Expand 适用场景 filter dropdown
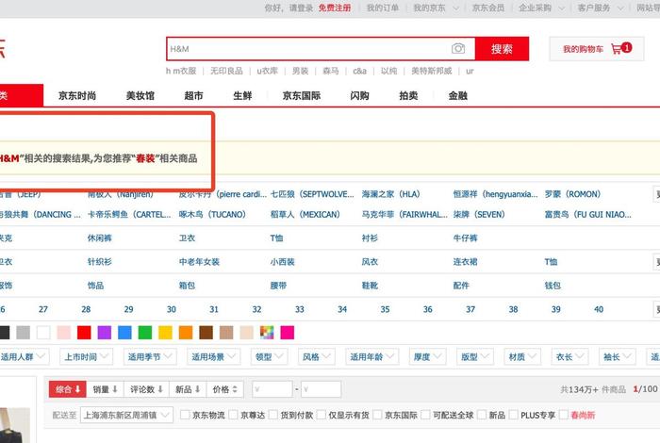This screenshot has width=660, height=443. [213, 356]
